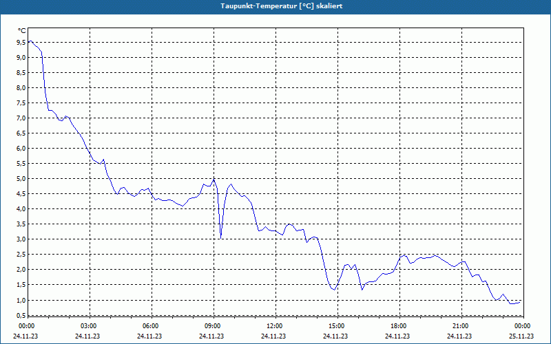This screenshot has height=344, width=551.
Task: Click the '4,5' y-axis value
Action: click(x=21, y=194)
